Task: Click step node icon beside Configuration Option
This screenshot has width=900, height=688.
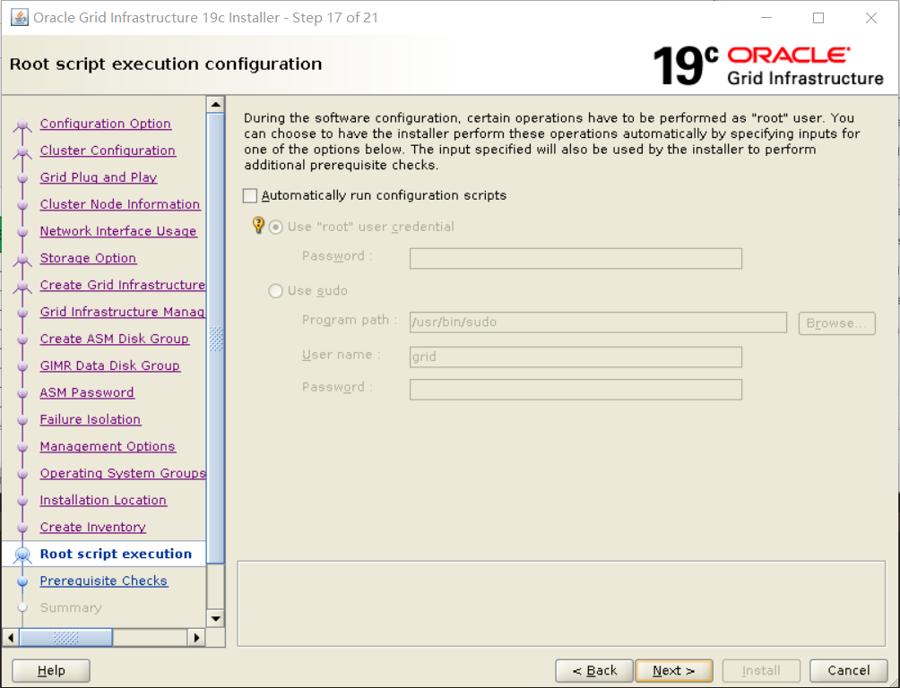Action: [x=22, y=125]
